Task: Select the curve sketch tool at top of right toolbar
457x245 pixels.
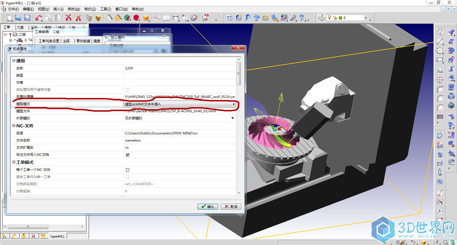Action: tap(440, 32)
